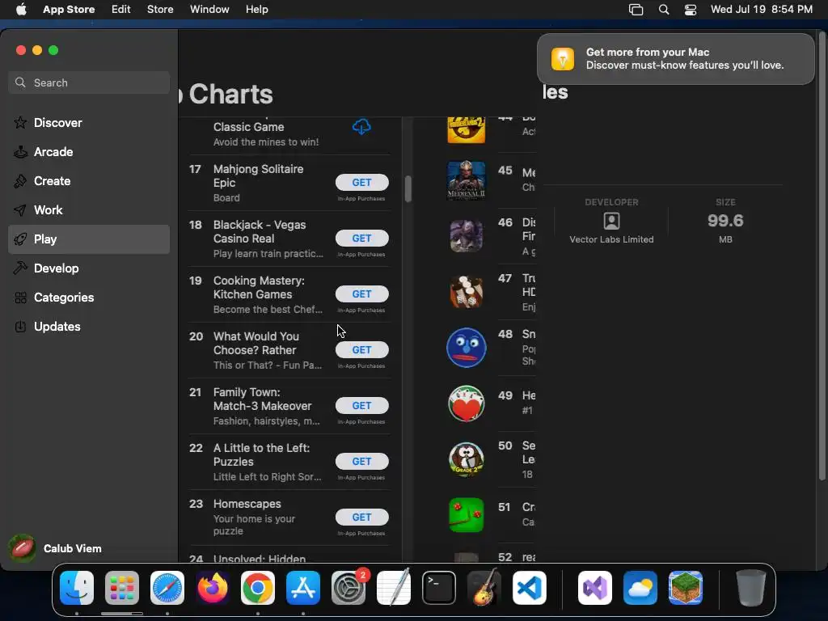The height and width of the screenshot is (621, 828).
Task: Open System Settings from the Dock
Action: pos(349,588)
